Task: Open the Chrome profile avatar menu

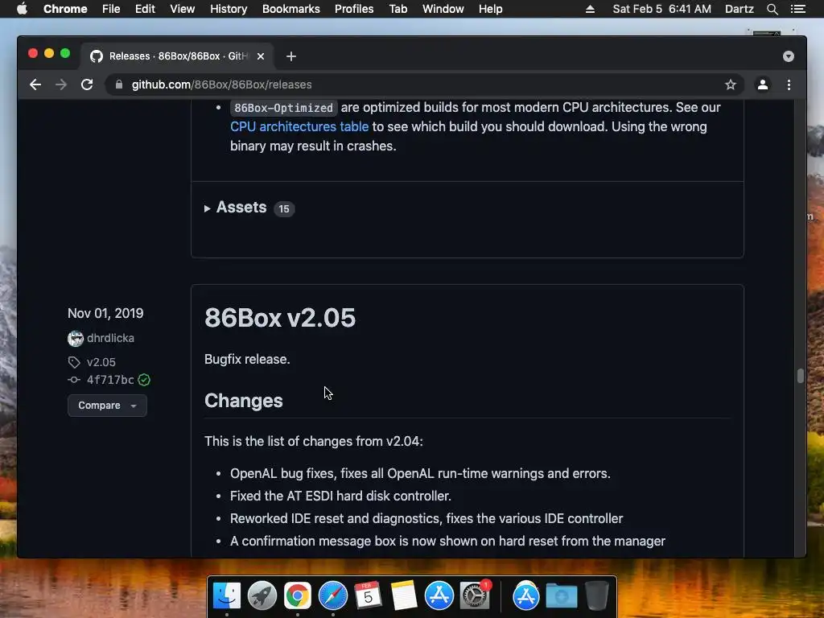Action: pos(763,84)
